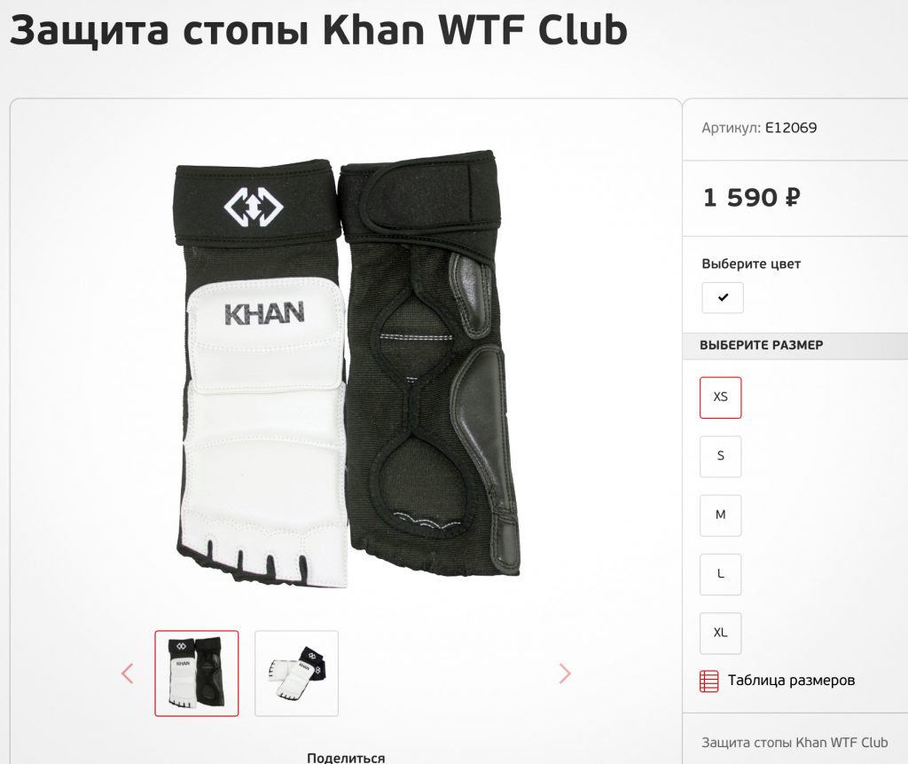Image resolution: width=908 pixels, height=764 pixels.
Task: Click the Поделиться share label
Action: 346,758
